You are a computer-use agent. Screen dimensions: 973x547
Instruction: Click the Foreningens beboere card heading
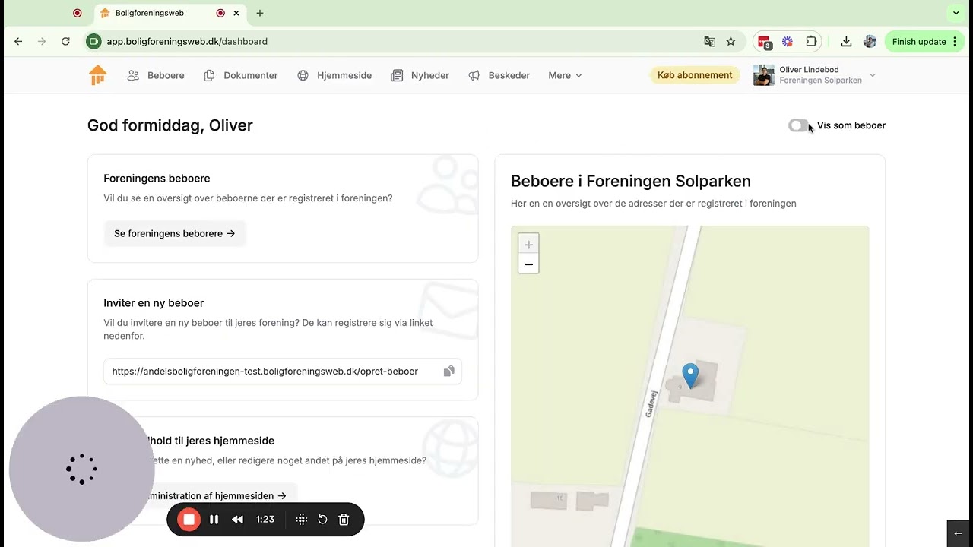coord(157,178)
